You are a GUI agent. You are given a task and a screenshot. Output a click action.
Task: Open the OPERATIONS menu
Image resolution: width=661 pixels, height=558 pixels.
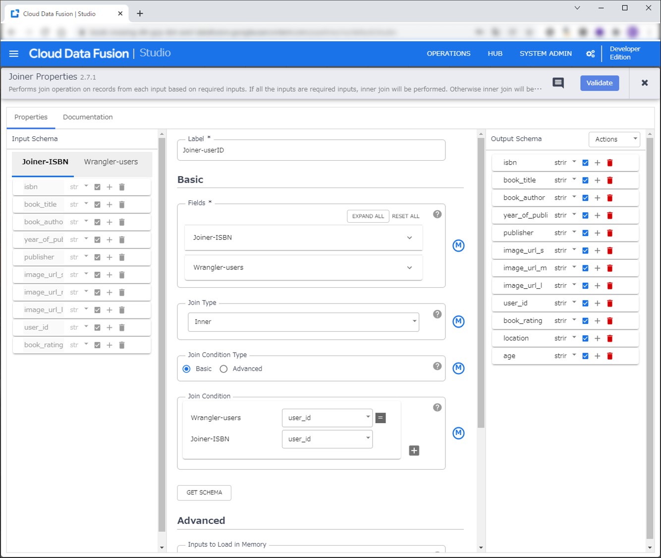coord(448,54)
